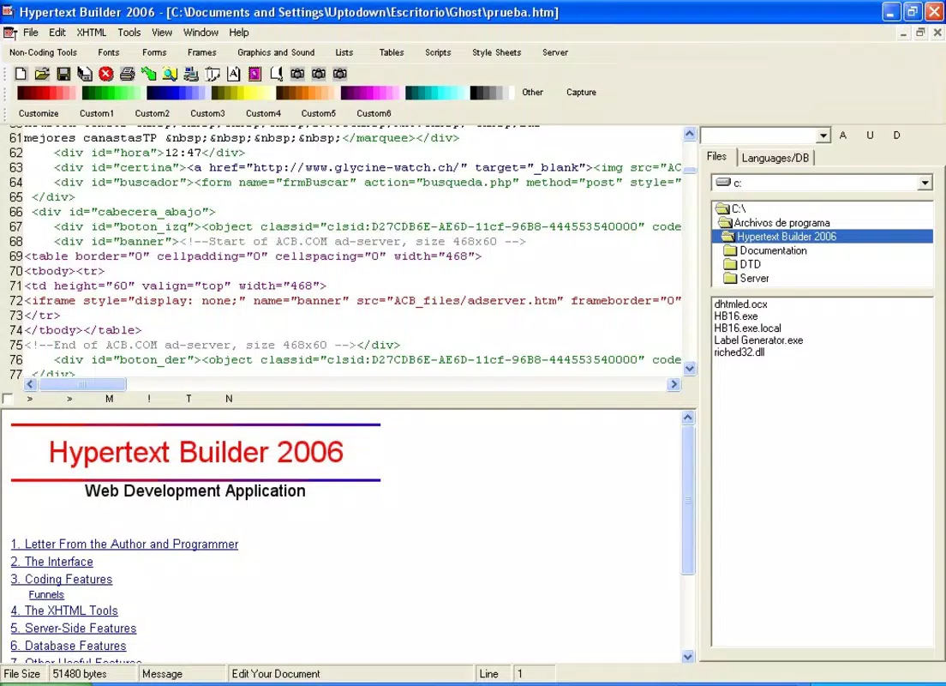The width and height of the screenshot is (946, 686).
Task: Open the Non-Coding Tools toolbar menu
Action: pyautogui.click(x=44, y=52)
